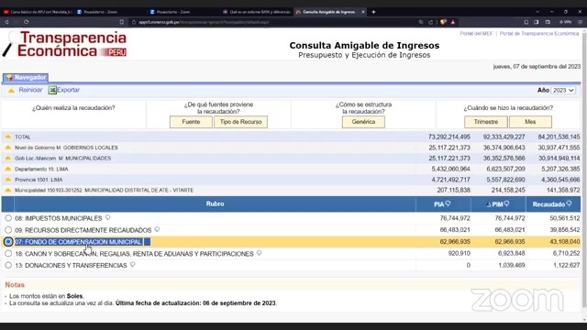Open the Año 2023 dropdown

click(563, 90)
